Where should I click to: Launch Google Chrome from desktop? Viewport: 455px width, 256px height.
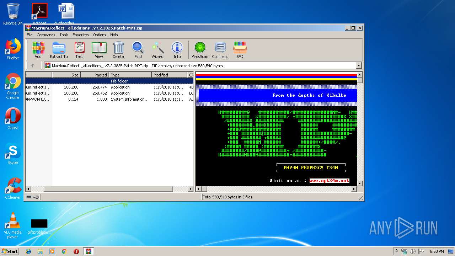(x=13, y=86)
